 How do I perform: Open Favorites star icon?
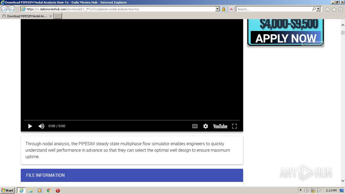tap(334, 9)
